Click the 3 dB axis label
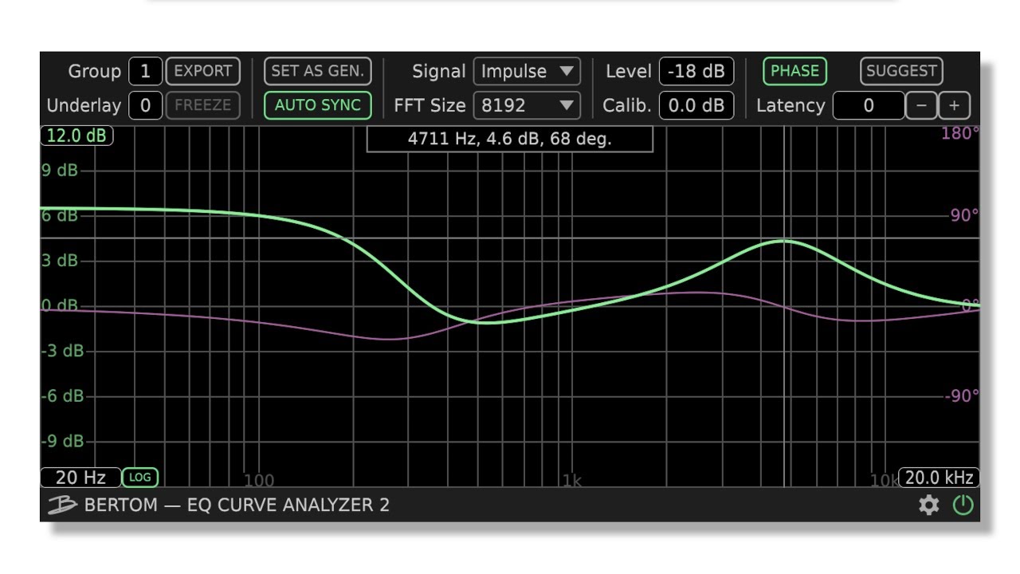This screenshot has height=574, width=1020. [x=60, y=261]
